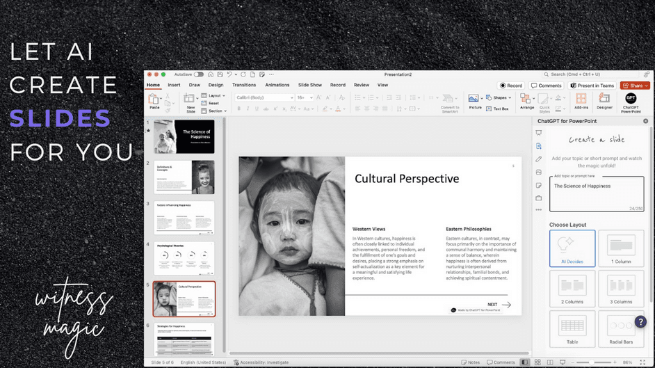655x368 pixels.
Task: Launch ChatGPT PowerPoint add-in
Action: 631,103
